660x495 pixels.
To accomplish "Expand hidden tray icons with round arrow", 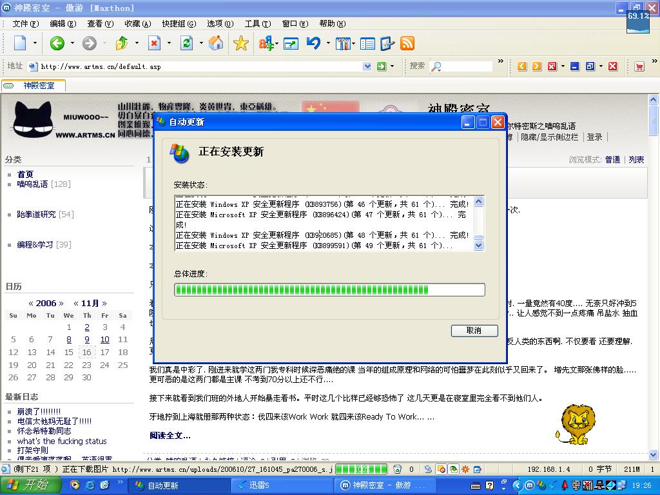I will 518,485.
